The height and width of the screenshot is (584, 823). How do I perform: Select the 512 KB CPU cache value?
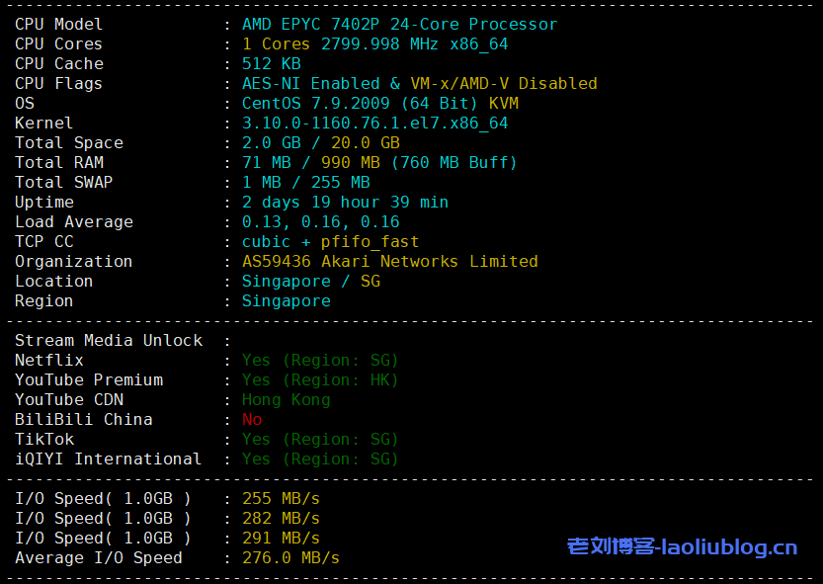click(x=271, y=63)
